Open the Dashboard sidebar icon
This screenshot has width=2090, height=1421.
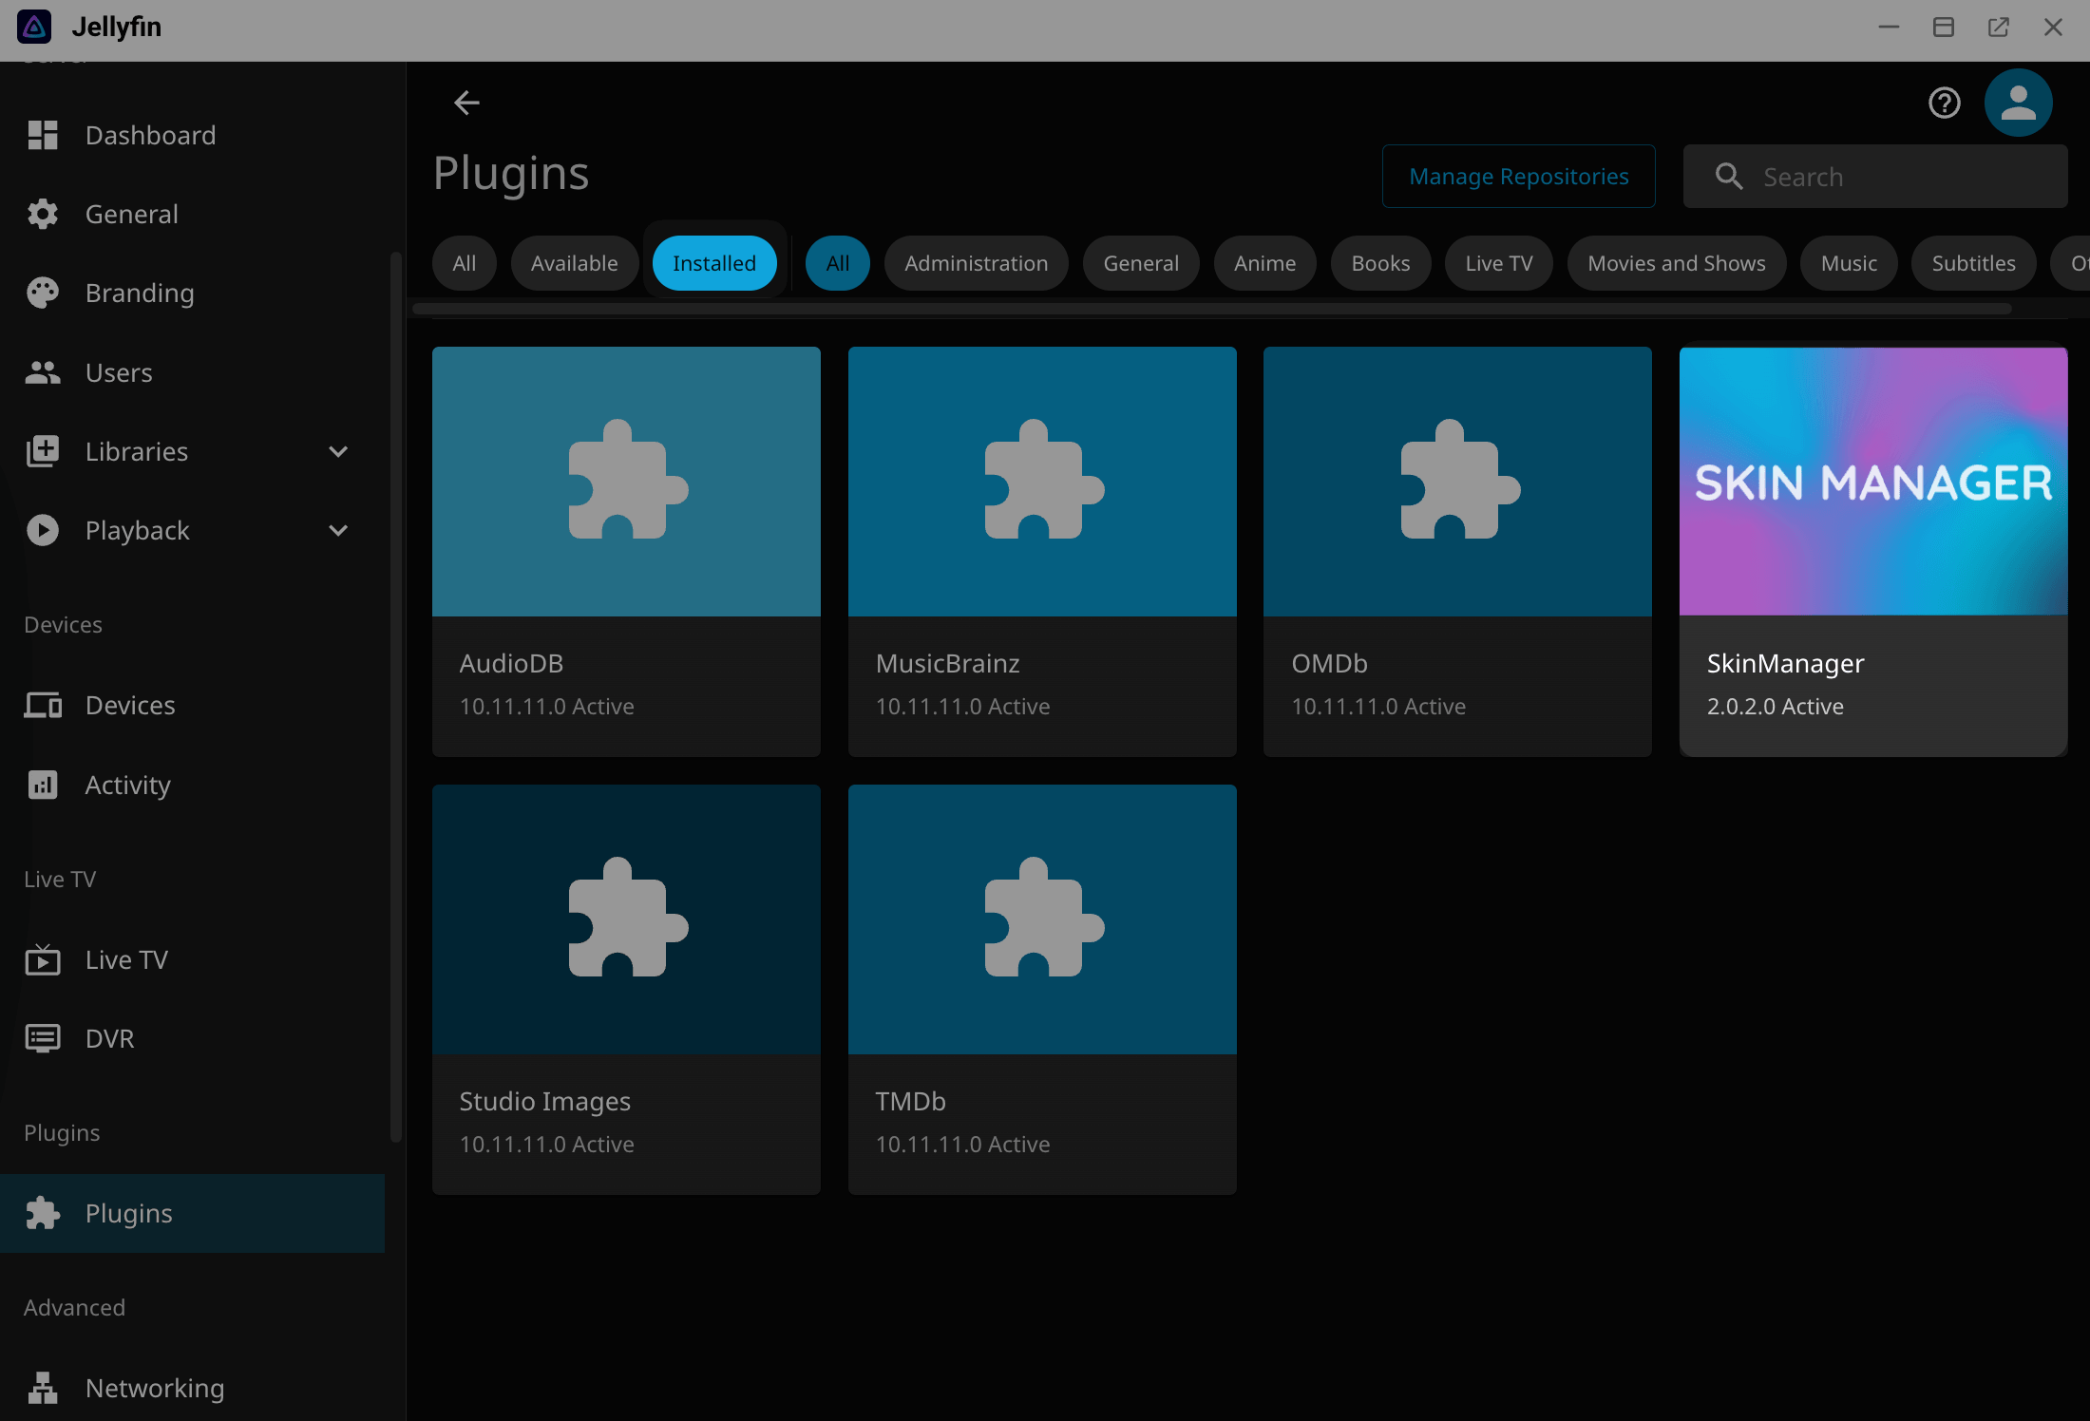43,135
